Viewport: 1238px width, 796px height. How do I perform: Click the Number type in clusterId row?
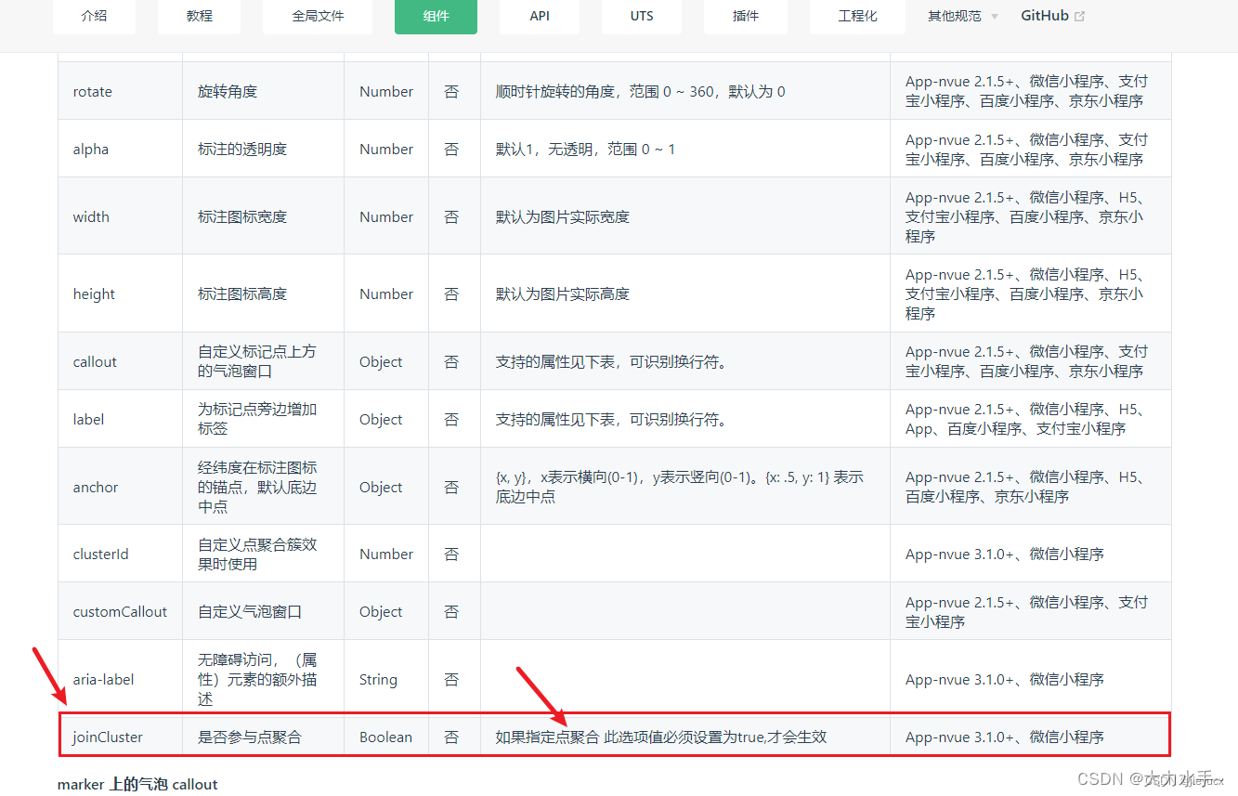coord(386,554)
